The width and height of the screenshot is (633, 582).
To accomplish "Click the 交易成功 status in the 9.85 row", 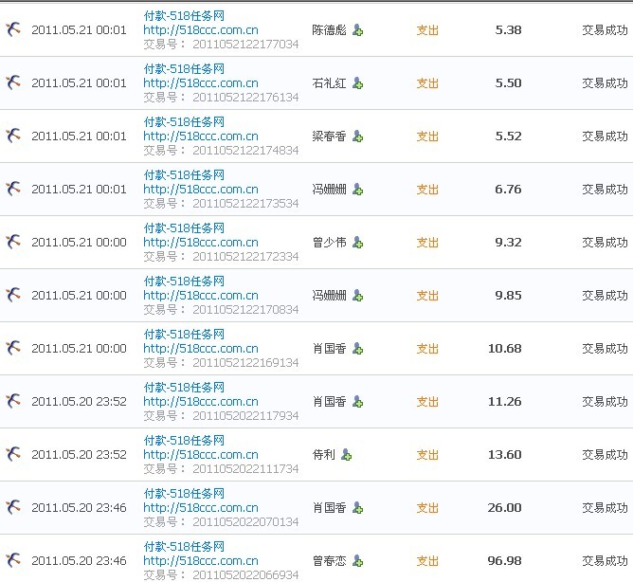I will (605, 296).
